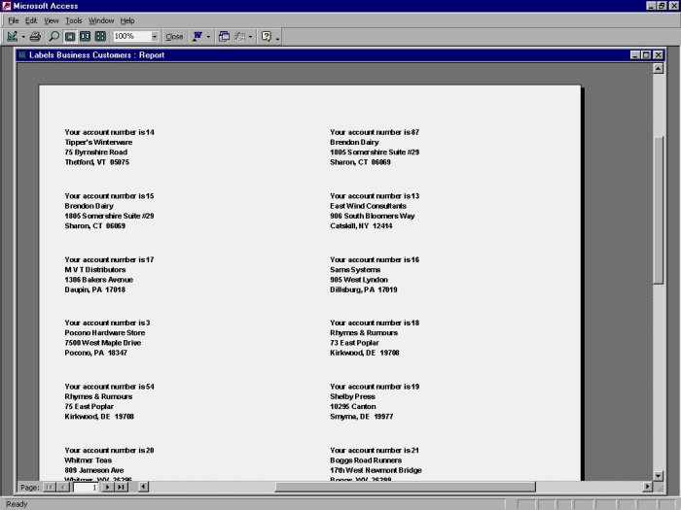This screenshot has width=681, height=510.
Task: Open the Tools menu
Action: click(74, 20)
